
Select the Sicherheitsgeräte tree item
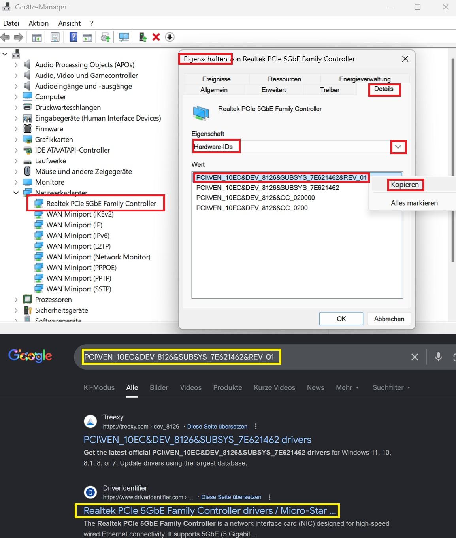[62, 310]
